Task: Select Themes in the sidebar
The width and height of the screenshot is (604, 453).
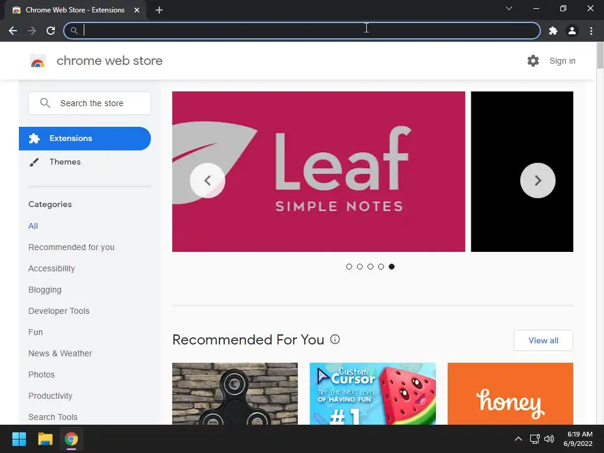Action: [65, 162]
